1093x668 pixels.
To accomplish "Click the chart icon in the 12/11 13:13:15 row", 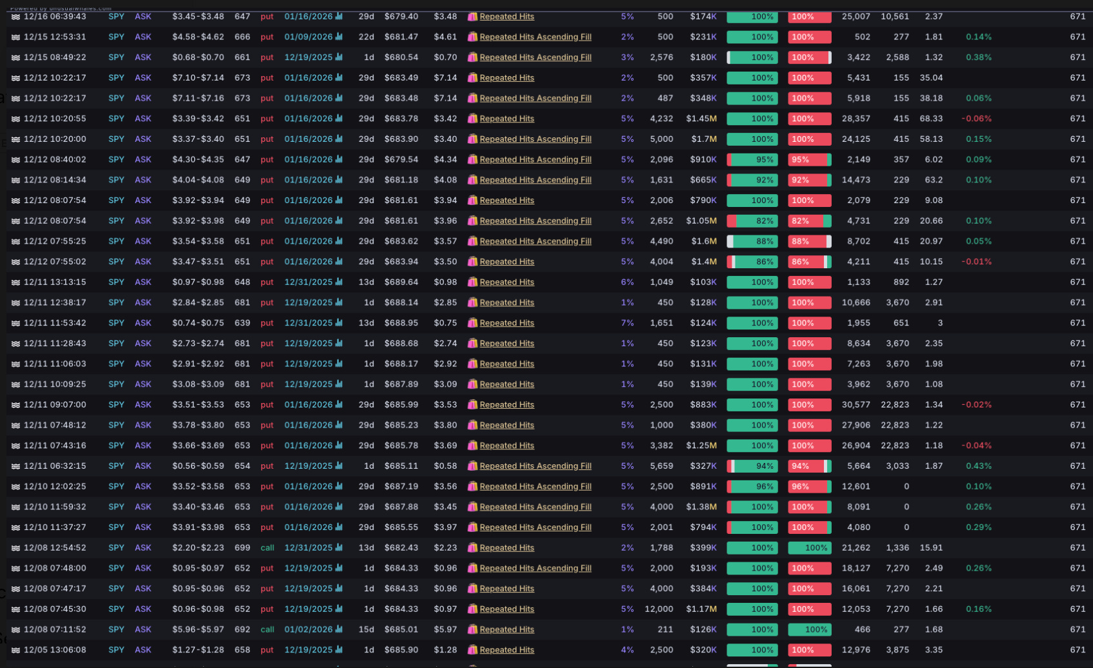I will (339, 282).
